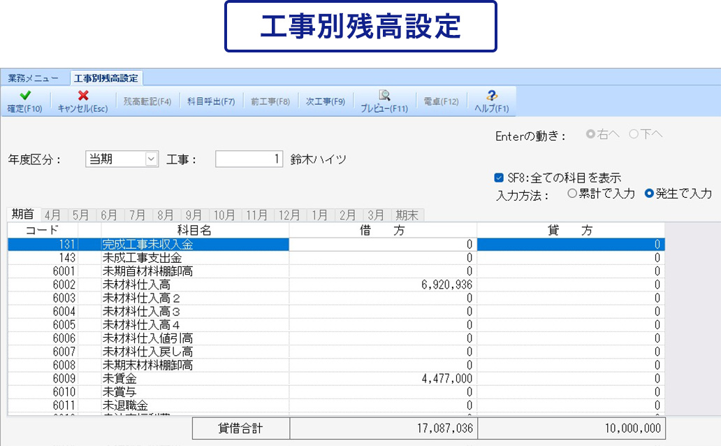Screen dimensions: 721x446
Task: Open the 期末 tab
Action: tap(407, 215)
